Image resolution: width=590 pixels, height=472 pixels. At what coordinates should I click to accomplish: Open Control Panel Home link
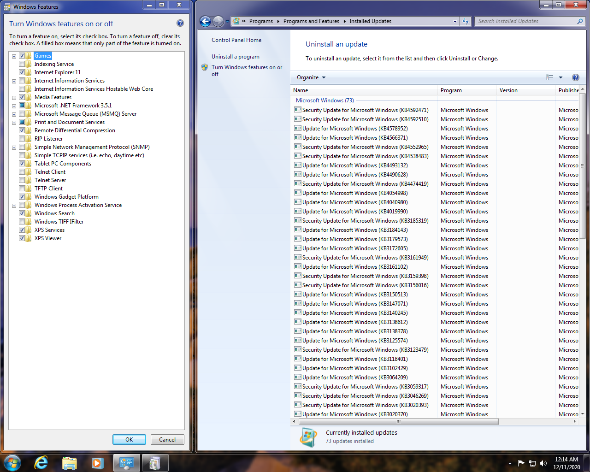[x=236, y=40]
